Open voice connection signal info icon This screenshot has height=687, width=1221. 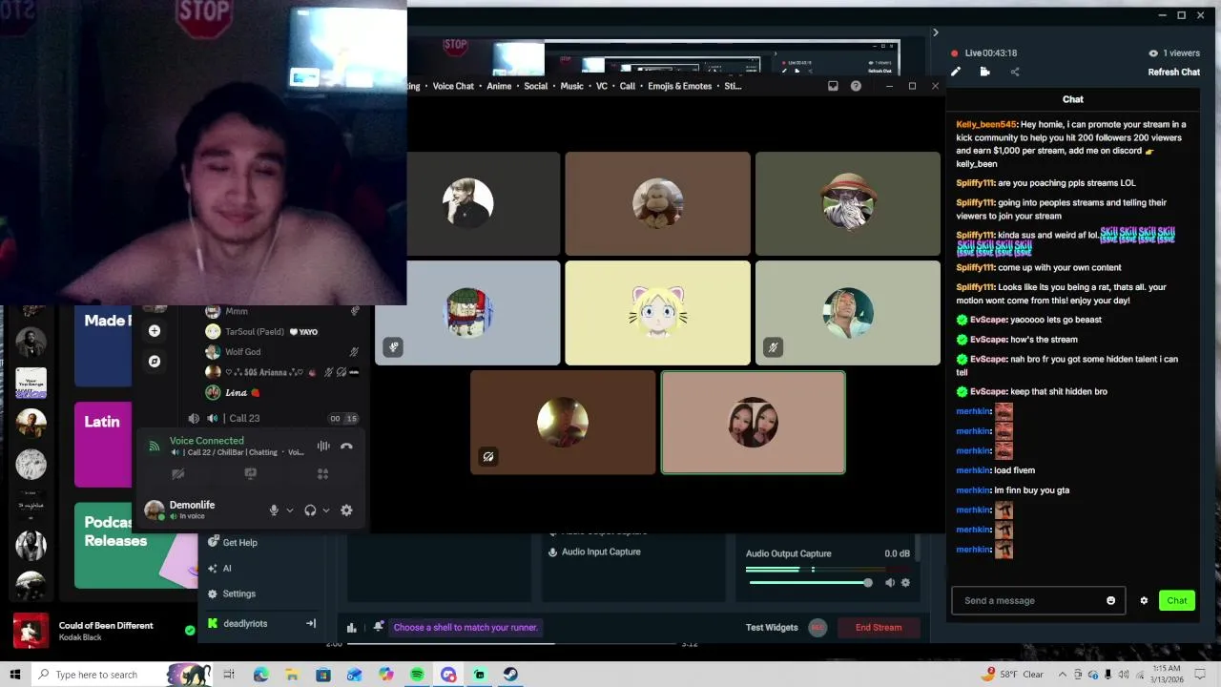point(155,446)
